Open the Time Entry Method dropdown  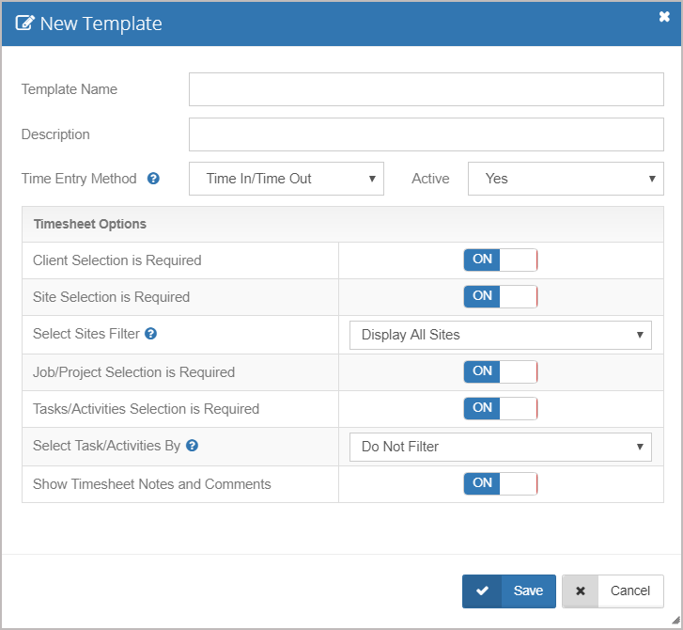point(287,179)
